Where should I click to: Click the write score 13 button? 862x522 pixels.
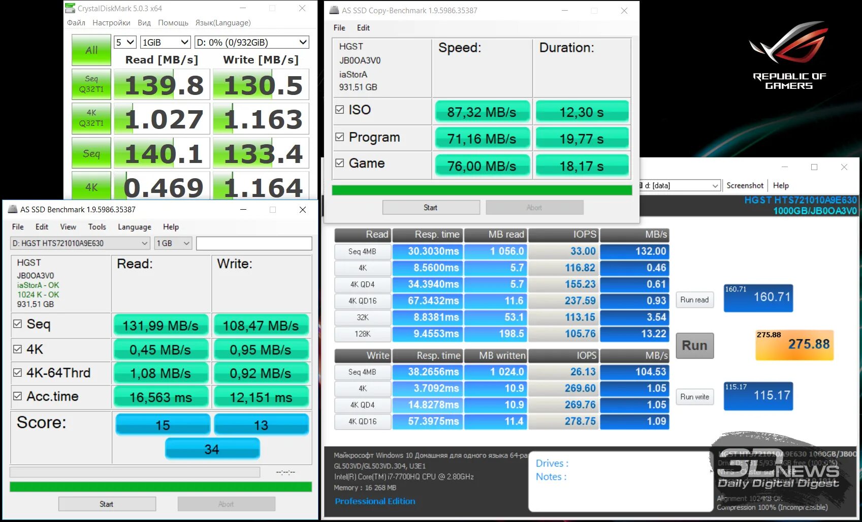(x=261, y=425)
